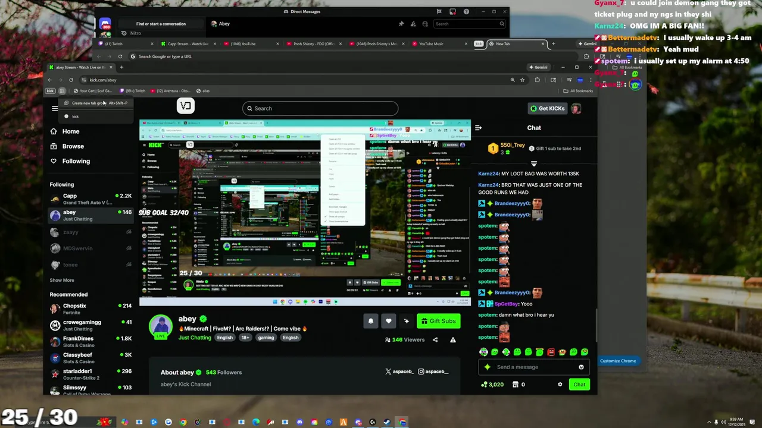Open Customize Chrome button in background window
The image size is (762, 428).
(618, 361)
